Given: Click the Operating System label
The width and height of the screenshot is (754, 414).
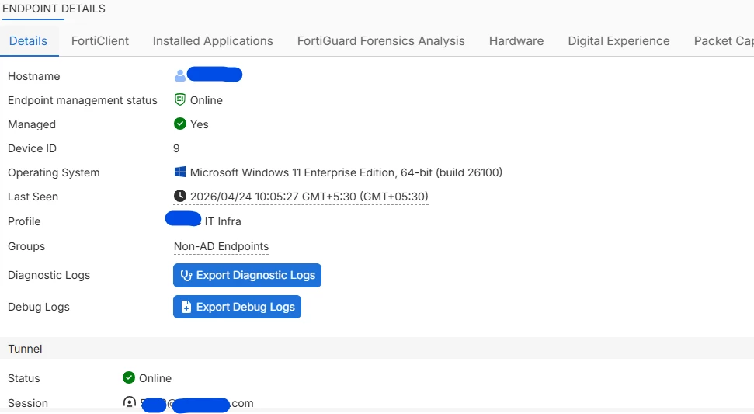Looking at the screenshot, I should [x=54, y=172].
